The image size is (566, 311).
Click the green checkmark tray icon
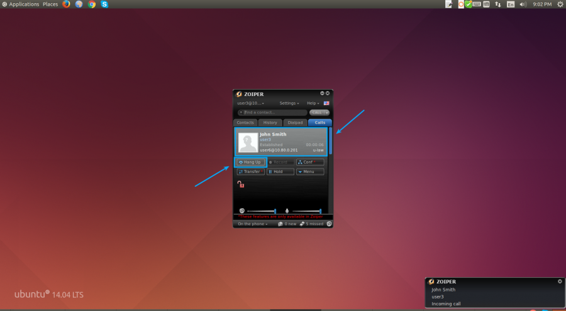468,4
